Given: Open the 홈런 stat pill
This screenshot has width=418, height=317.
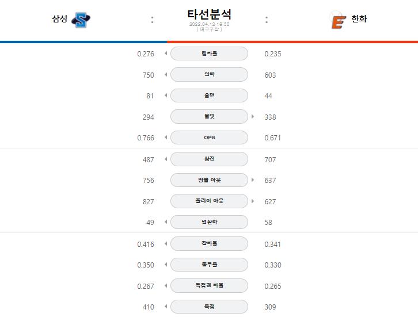Looking at the screenshot, I should [209, 96].
